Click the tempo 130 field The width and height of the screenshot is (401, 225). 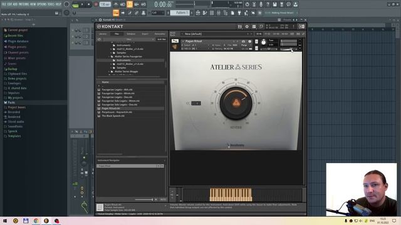pos(105,4)
